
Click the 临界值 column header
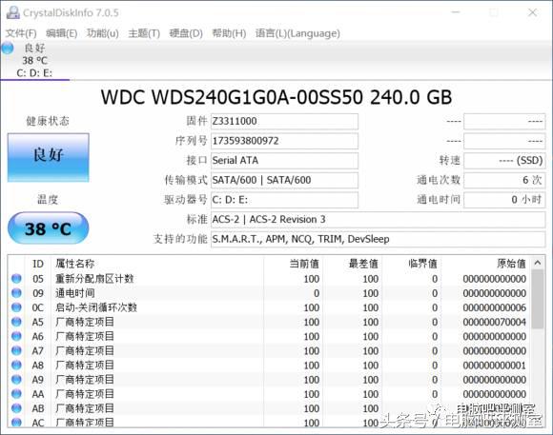[x=411, y=264]
